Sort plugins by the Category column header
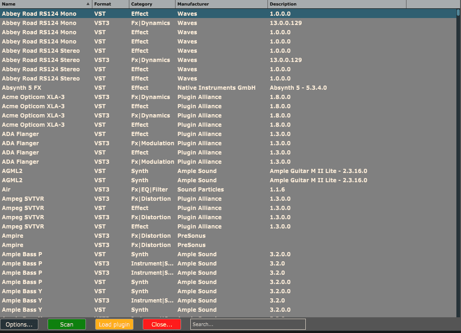Image resolution: width=461 pixels, height=333 pixels. (x=152, y=4)
